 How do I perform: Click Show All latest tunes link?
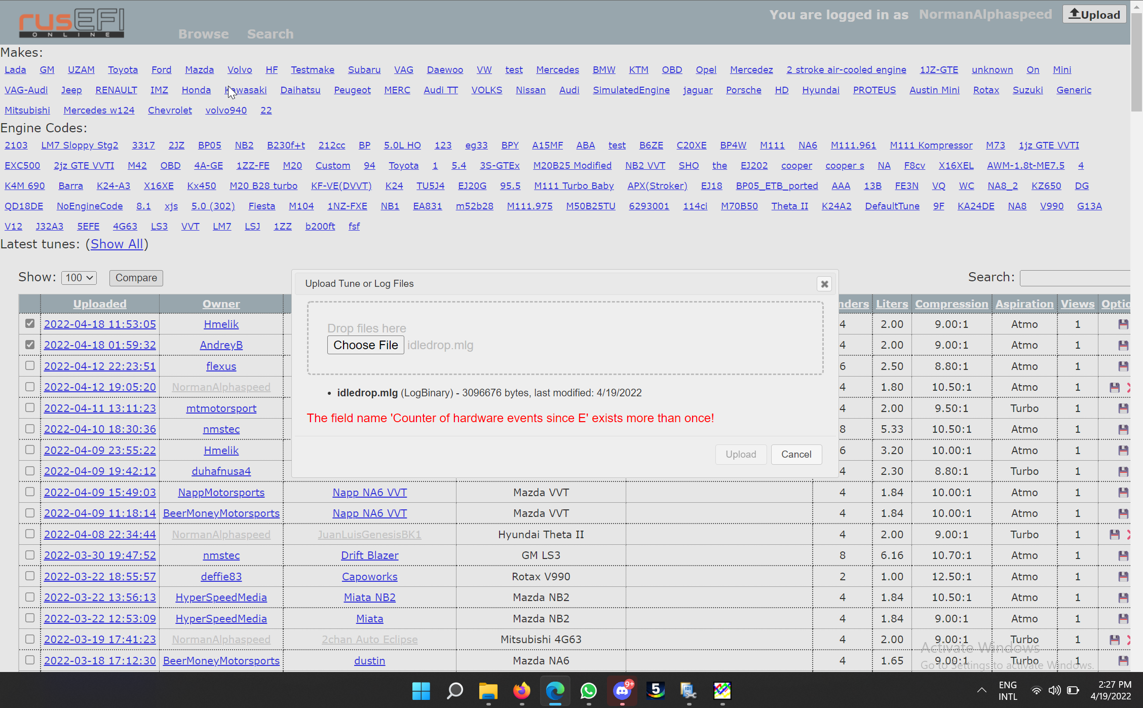click(117, 244)
